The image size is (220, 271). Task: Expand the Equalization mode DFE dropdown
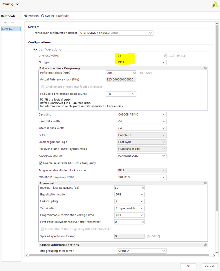click(129, 195)
